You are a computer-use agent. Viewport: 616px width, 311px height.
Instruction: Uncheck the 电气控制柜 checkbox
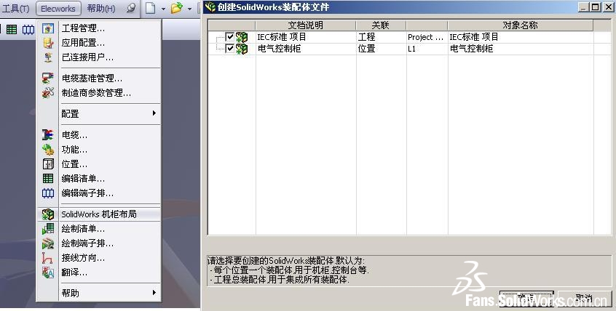tap(230, 49)
